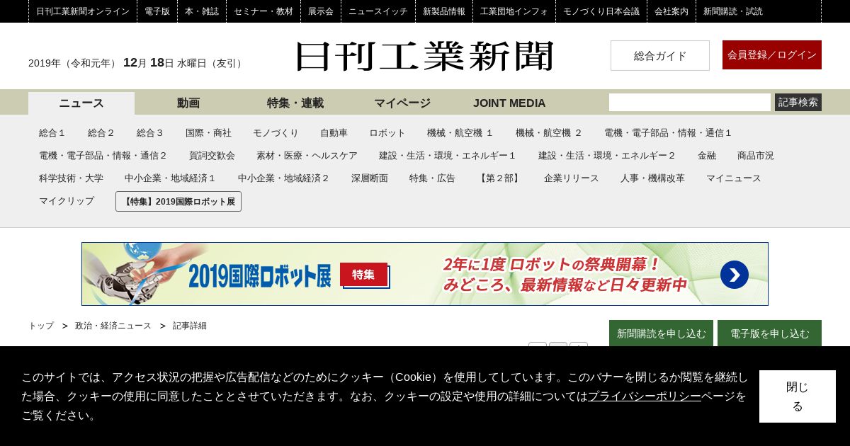Open 新製品情報 in the top bar
This screenshot has height=446, width=850.
444,11
